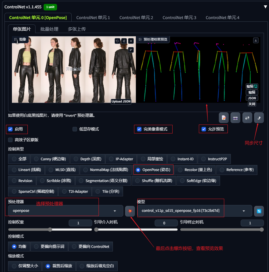Click the 关闭 button on the preview
This screenshot has height=272, width=269.
252,104
